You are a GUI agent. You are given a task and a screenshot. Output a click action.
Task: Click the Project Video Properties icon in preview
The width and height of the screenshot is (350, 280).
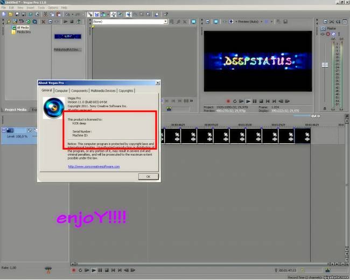click(x=208, y=22)
